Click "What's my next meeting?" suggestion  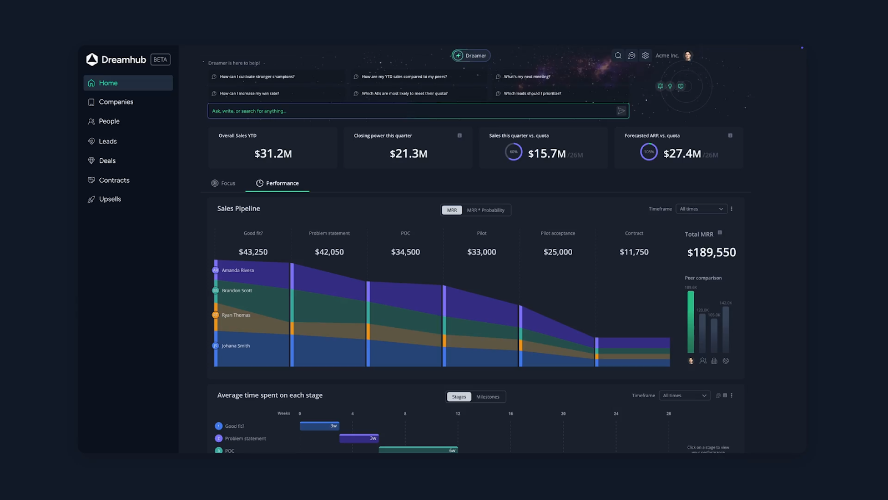pos(527,77)
